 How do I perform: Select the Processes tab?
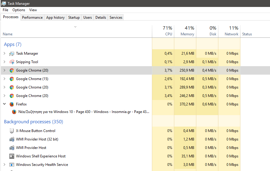(11, 17)
